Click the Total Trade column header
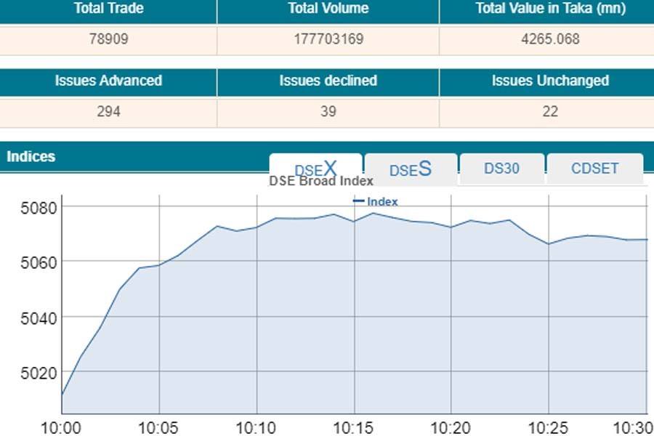This screenshot has height=436, width=654. (x=108, y=9)
